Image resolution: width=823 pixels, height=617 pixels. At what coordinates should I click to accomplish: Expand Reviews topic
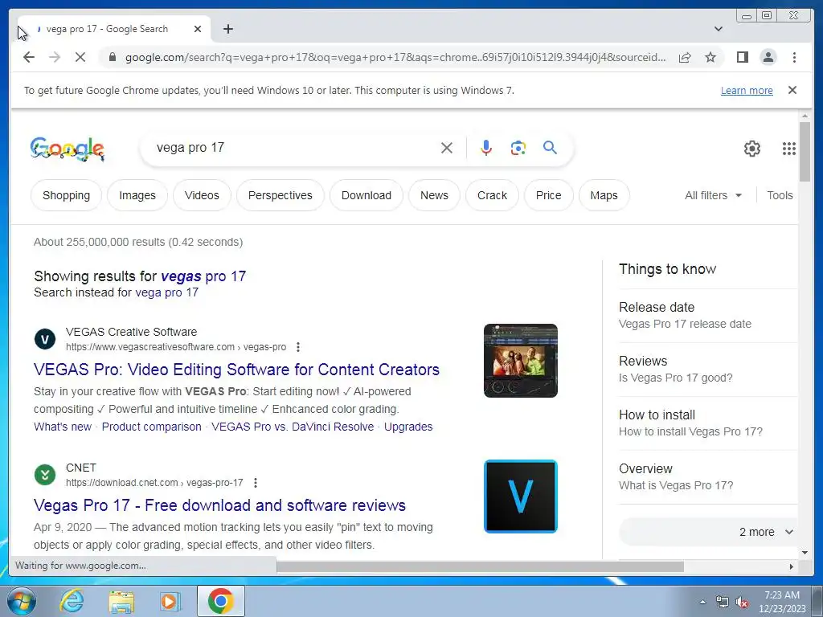(x=707, y=370)
